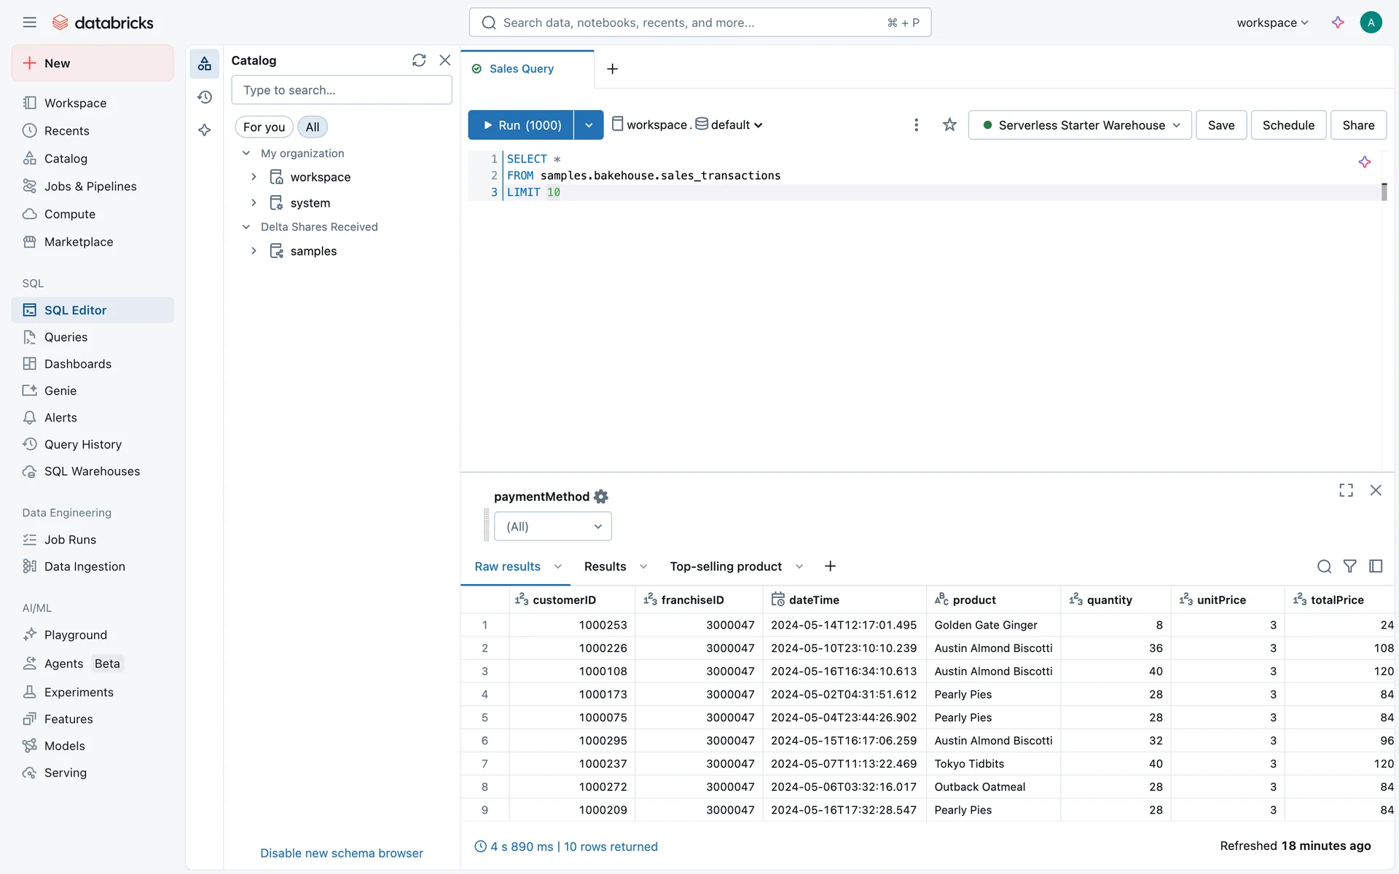Search within the results table
1399x874 pixels.
coord(1324,566)
